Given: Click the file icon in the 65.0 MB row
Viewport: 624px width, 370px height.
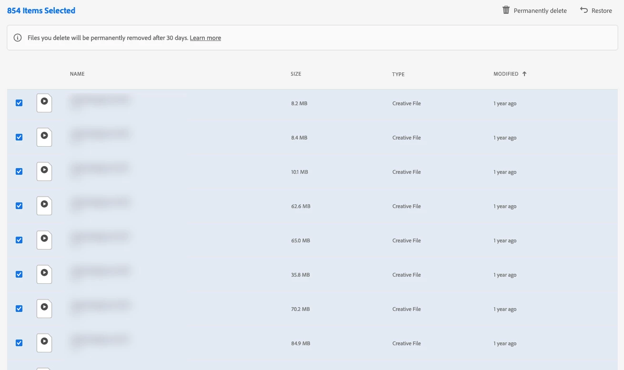Looking at the screenshot, I should point(44,240).
